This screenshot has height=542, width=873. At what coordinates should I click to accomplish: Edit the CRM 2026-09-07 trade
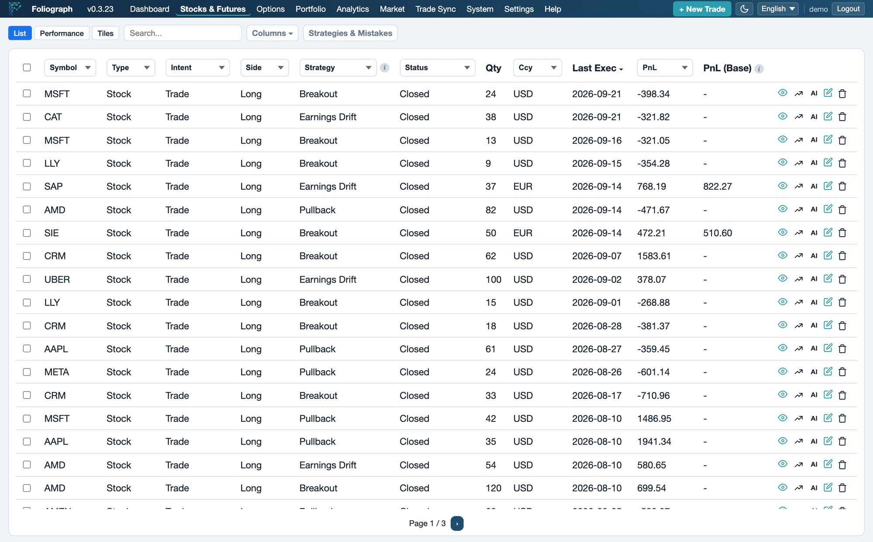pos(828,256)
